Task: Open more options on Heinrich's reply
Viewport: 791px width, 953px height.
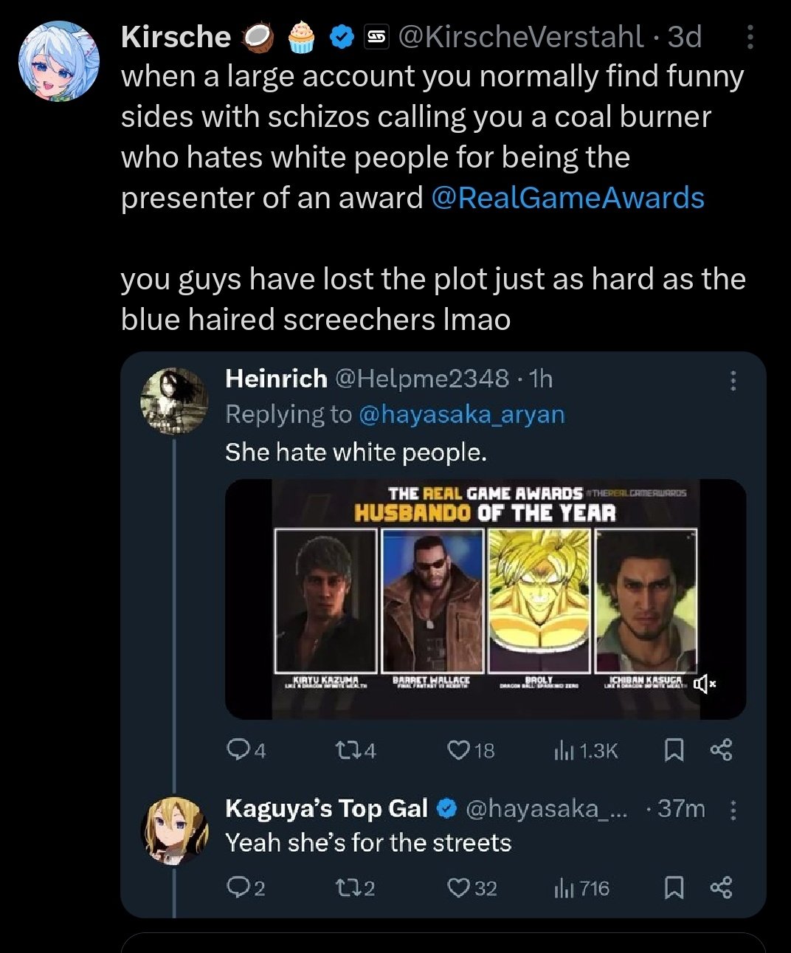Action: tap(733, 380)
